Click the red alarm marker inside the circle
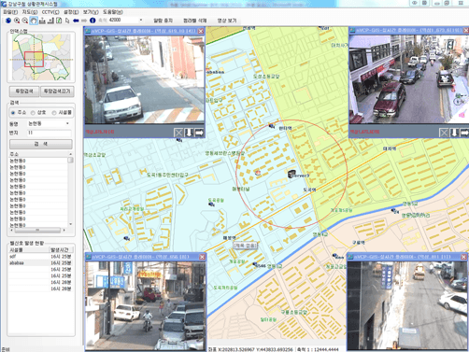This screenshot has height=352, width=469. (x=258, y=173)
